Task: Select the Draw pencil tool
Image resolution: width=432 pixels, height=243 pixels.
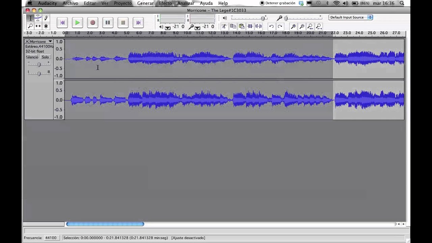Action: click(46, 18)
